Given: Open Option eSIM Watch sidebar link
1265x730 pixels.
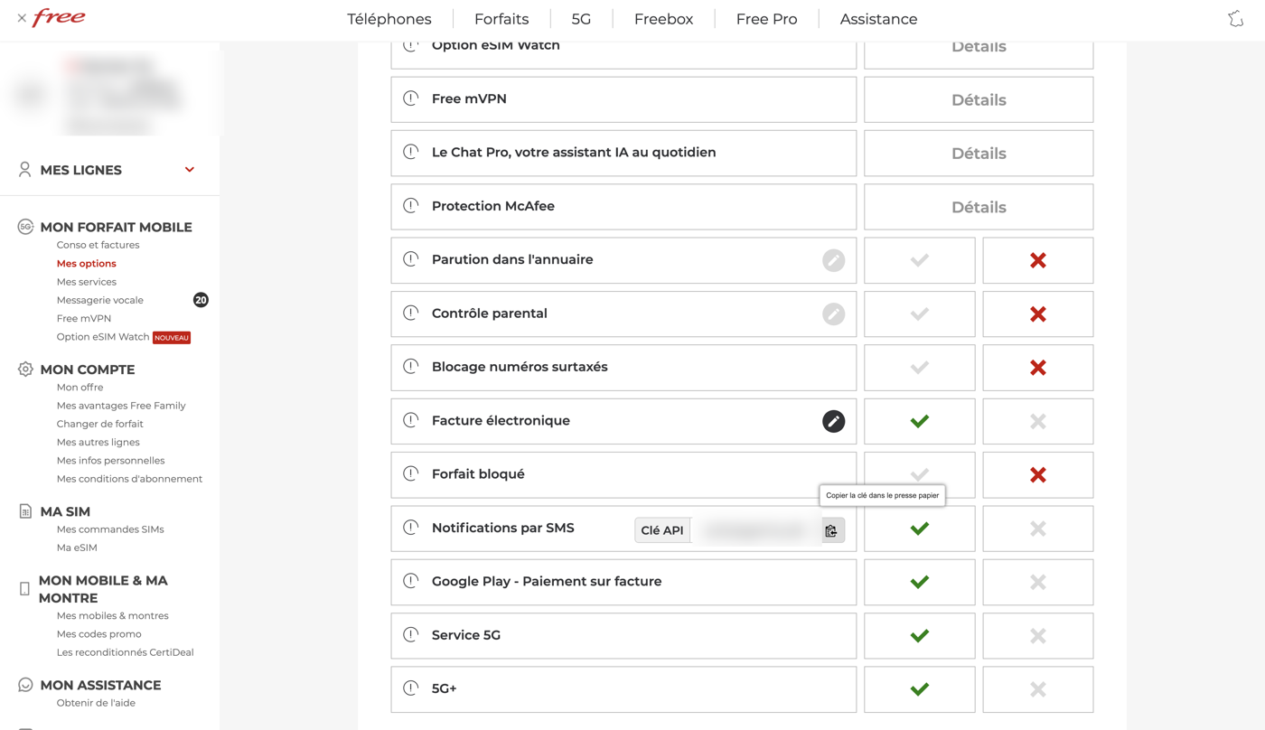Looking at the screenshot, I should click(x=103, y=337).
